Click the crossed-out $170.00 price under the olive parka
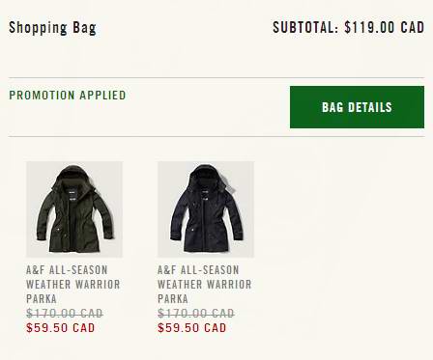 tap(65, 313)
